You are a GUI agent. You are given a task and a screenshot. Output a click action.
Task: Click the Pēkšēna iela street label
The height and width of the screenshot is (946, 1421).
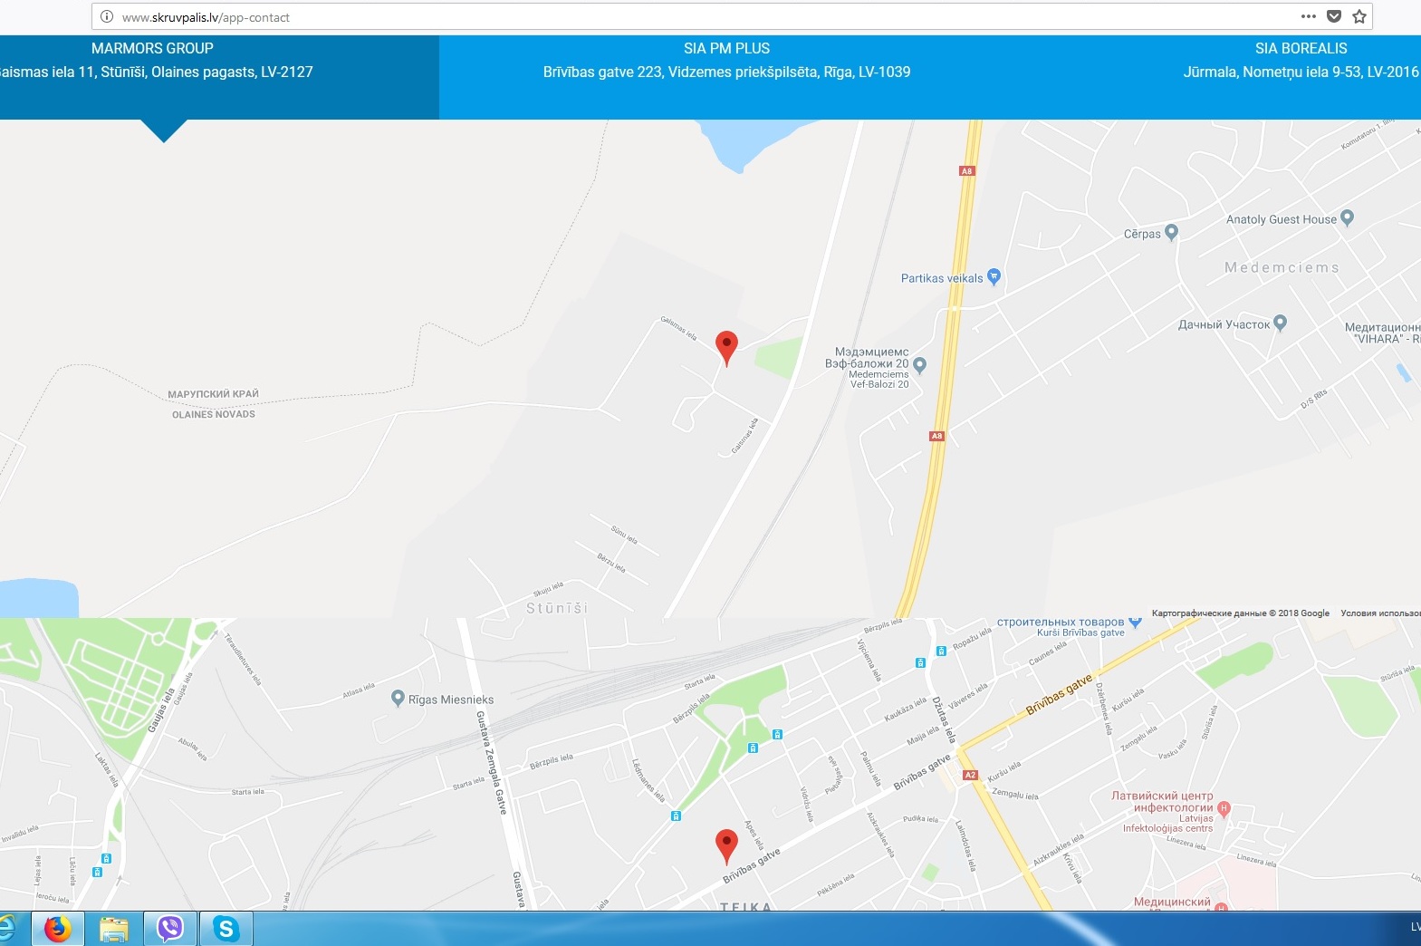835,884
